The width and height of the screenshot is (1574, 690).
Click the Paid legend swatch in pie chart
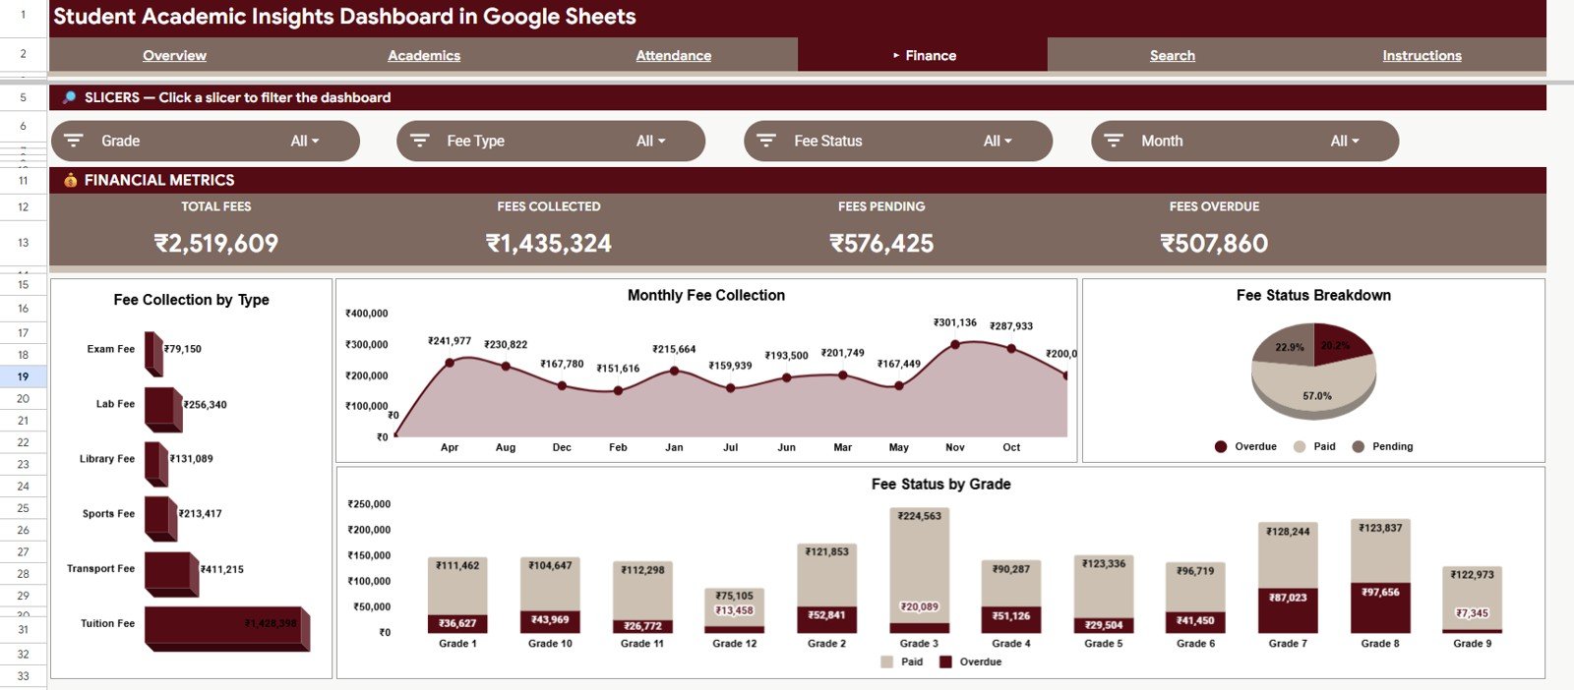coord(1300,446)
